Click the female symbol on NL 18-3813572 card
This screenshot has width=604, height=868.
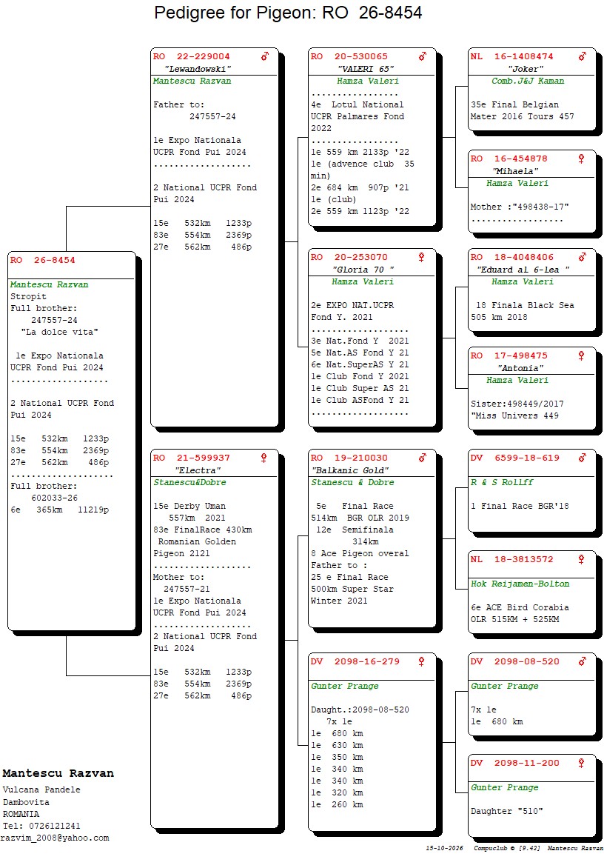tap(581, 559)
